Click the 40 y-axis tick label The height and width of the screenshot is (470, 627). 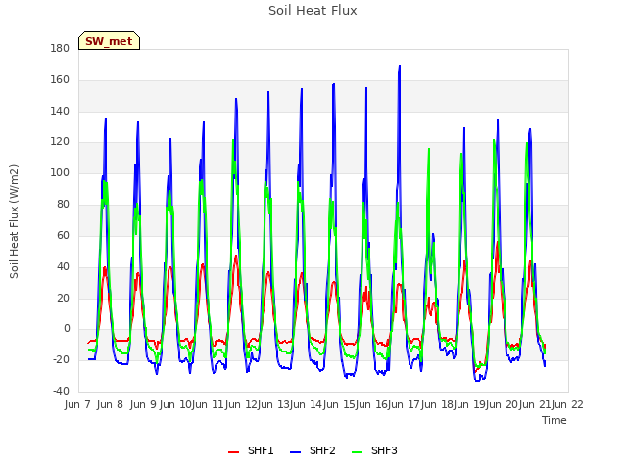[63, 266]
